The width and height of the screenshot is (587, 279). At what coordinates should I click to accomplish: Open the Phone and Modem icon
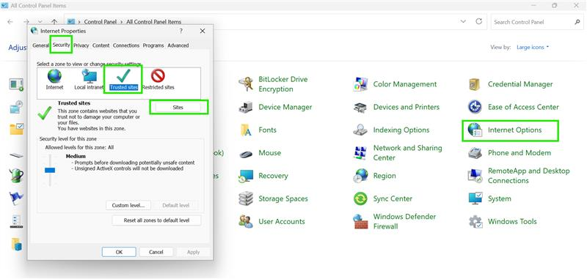[475, 153]
